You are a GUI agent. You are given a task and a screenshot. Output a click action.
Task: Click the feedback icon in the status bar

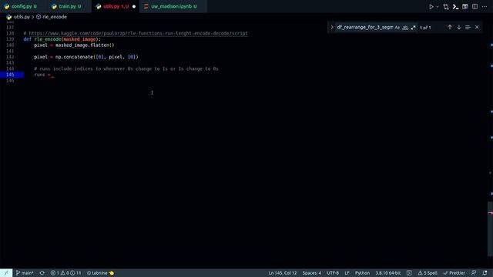coord(474,273)
